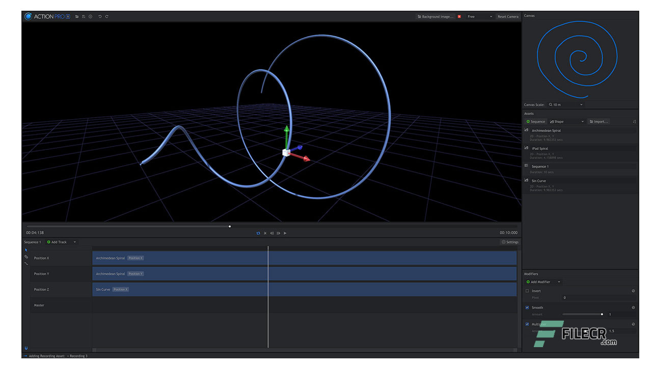This screenshot has width=652, height=367.
Task: Click the Archimedean Spiral asset icon
Action: (x=527, y=130)
